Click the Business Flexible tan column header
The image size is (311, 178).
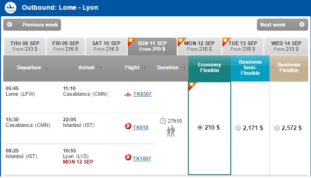click(289, 68)
